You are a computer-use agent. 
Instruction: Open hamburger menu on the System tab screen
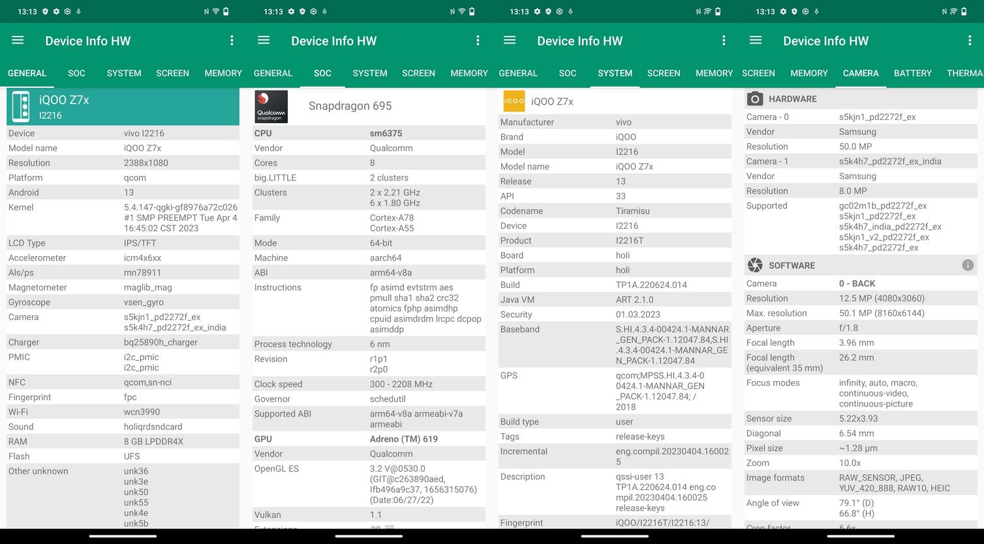(x=510, y=40)
